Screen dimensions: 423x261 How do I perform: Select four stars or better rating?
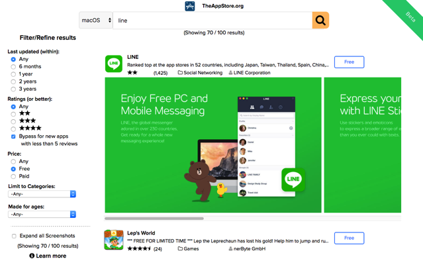click(x=13, y=129)
